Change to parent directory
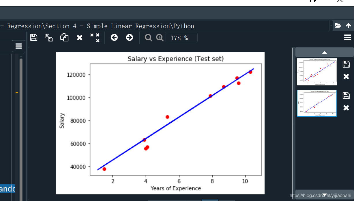This screenshot has height=201, width=354. (348, 25)
